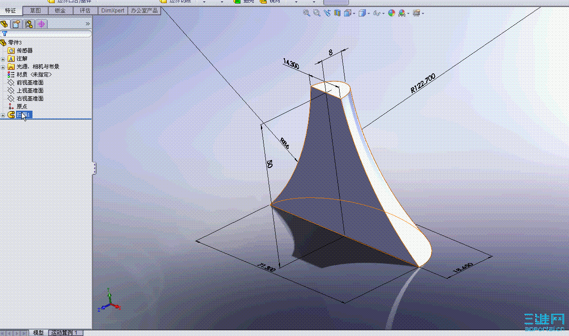Click the R86 radius dimension
The width and height of the screenshot is (569, 336).
click(285, 143)
